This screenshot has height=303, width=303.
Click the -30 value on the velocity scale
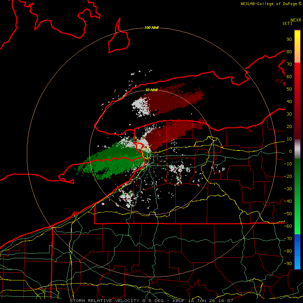tap(288, 189)
